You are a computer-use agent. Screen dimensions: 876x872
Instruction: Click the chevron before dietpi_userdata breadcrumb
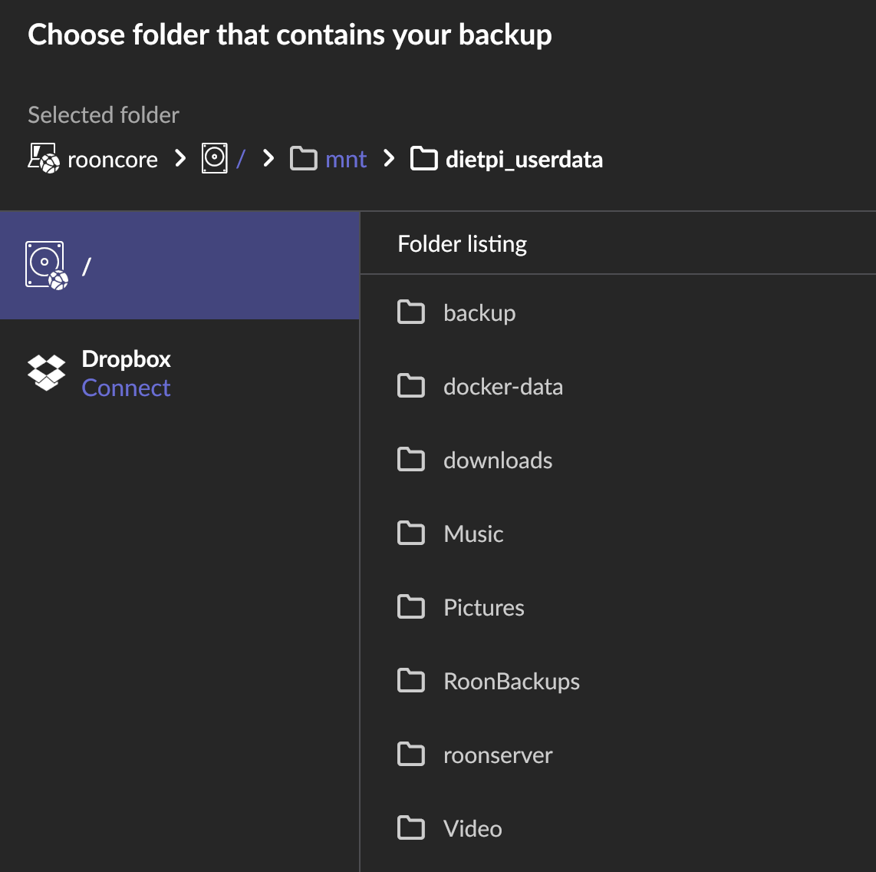(390, 158)
